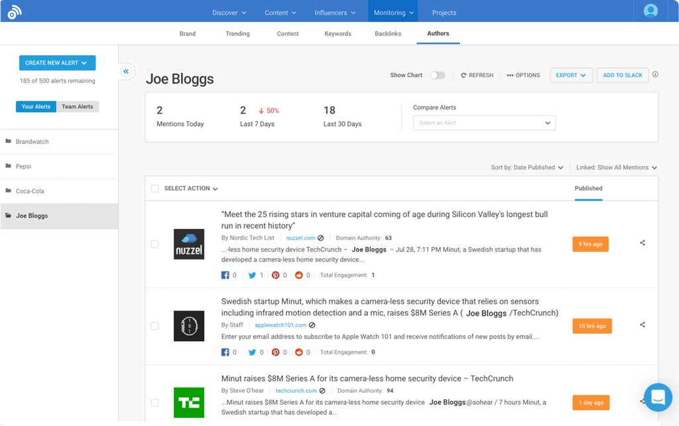Check the applewatch101 article checkbox
This screenshot has height=426, width=679.
point(154,326)
